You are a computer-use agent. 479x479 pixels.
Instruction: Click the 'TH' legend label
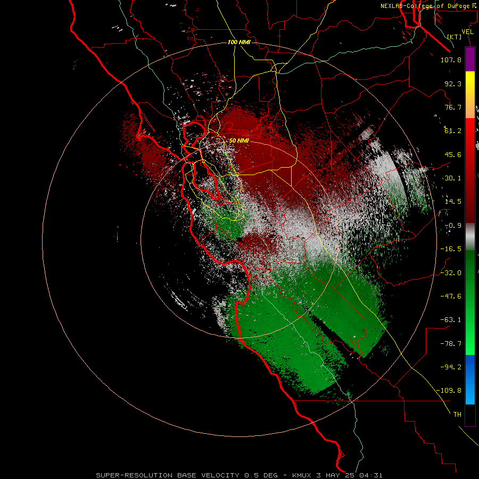457,414
